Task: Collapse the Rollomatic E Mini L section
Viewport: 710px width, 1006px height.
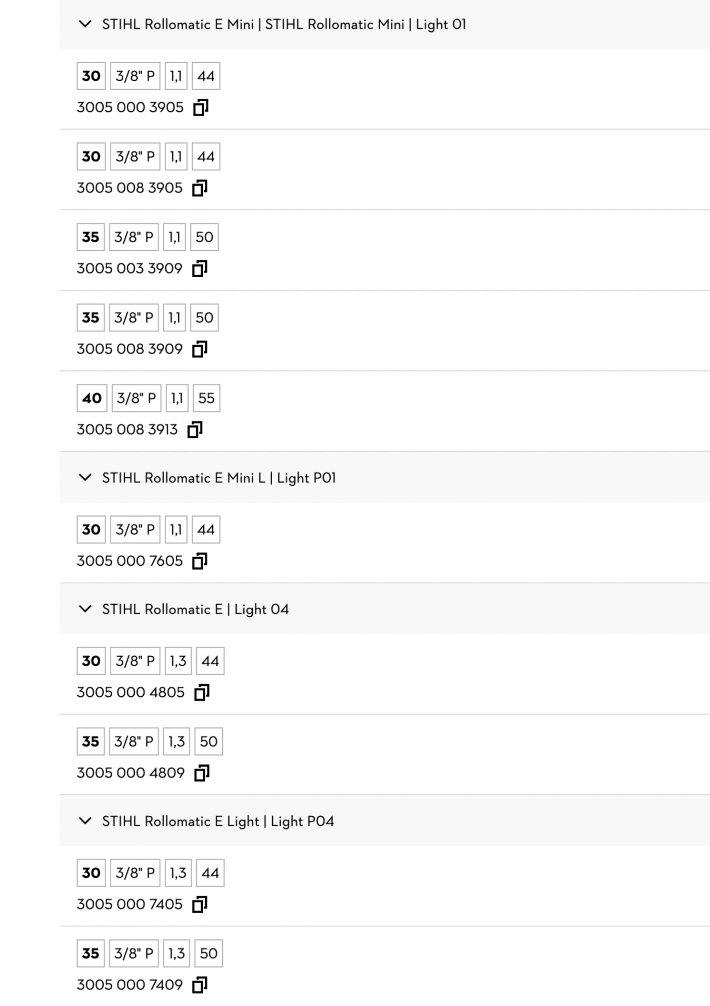Action: 84,477
